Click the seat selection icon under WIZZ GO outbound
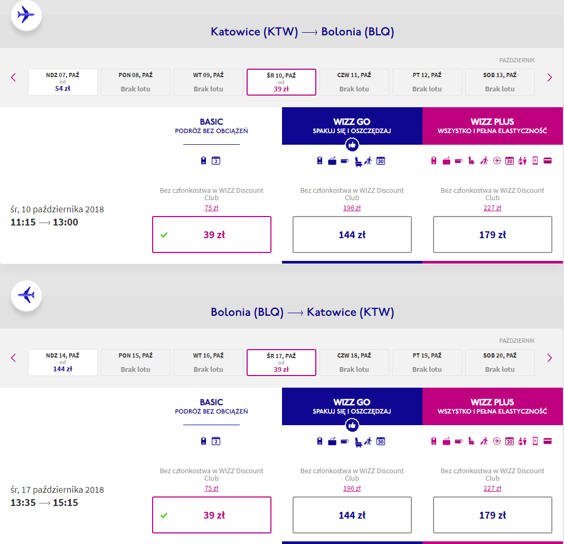Screen dimensions: 564x544 (x=359, y=162)
